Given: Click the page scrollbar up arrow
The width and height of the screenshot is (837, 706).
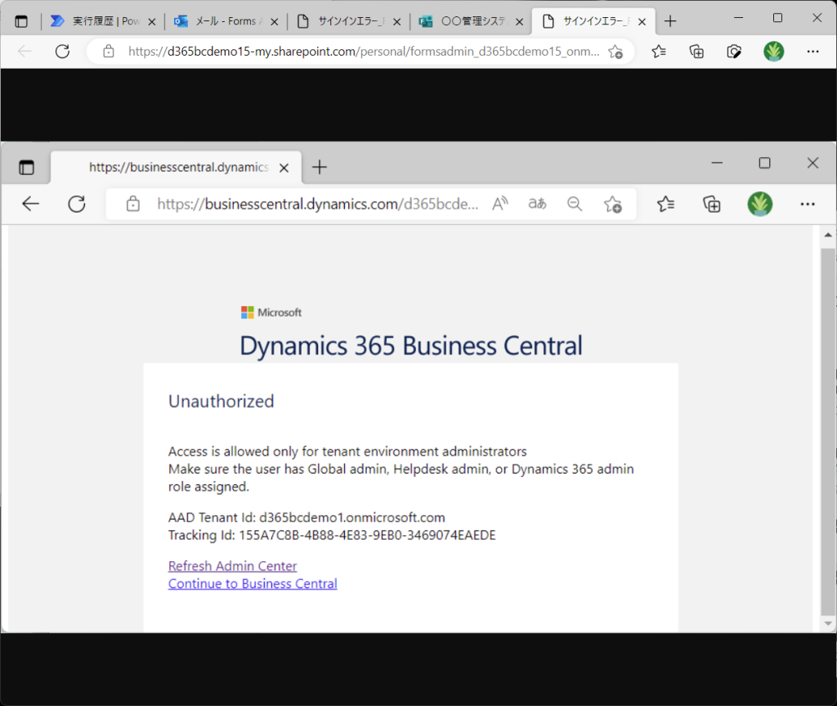Looking at the screenshot, I should 828,235.
